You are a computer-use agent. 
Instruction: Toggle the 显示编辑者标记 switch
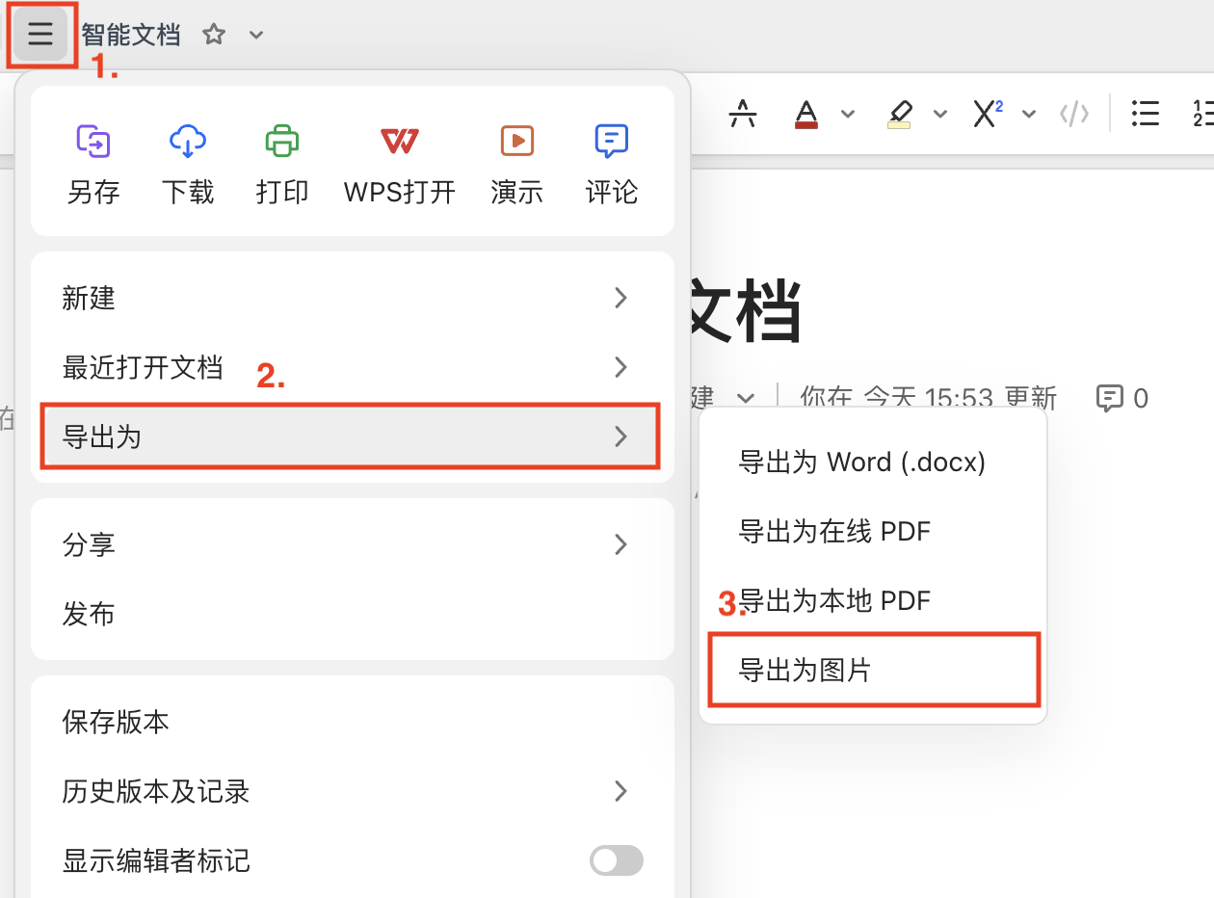coord(617,860)
